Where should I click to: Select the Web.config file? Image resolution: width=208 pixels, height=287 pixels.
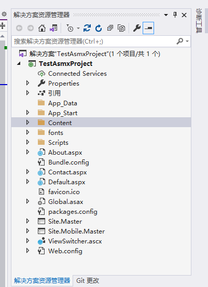click(65, 251)
